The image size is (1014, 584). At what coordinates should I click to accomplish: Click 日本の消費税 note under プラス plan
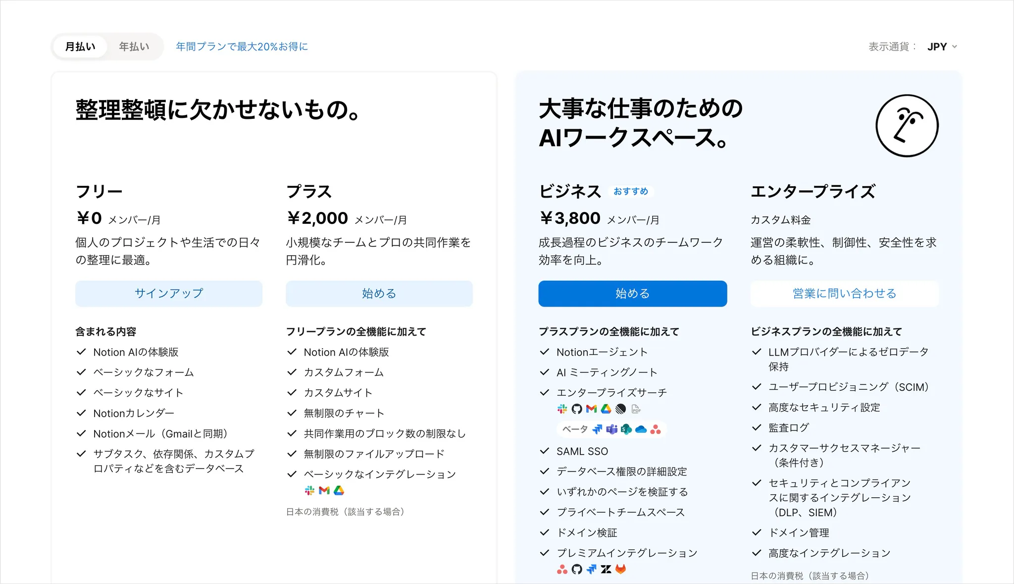(347, 512)
